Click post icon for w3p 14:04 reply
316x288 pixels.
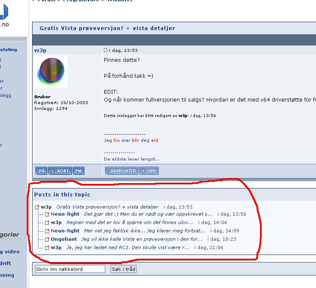point(47,223)
